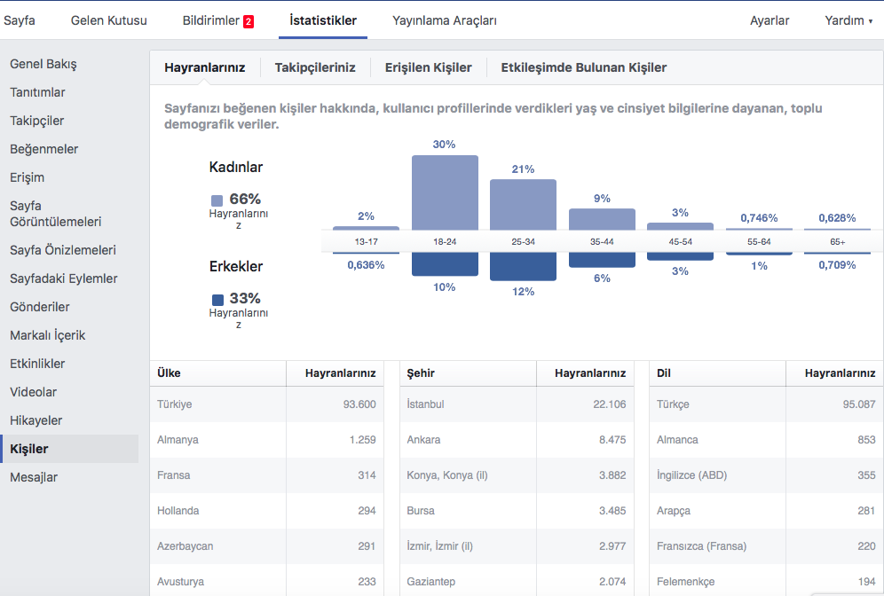The image size is (884, 596).
Task: Click the Azerbaycan country row
Action: [x=266, y=545]
